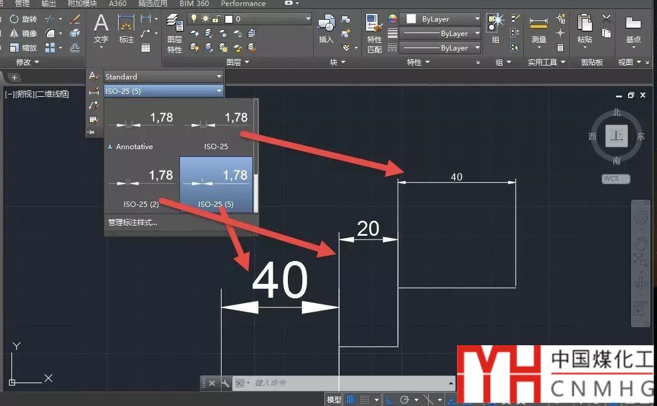
Task: Open the Standard text style dropdown
Action: click(x=163, y=76)
